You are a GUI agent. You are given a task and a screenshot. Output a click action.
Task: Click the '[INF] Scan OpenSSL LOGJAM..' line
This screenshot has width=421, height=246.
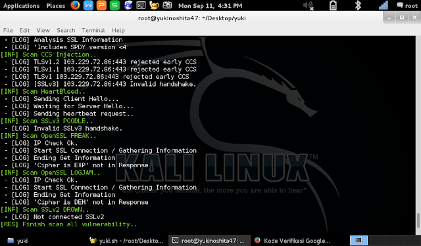tap(50, 173)
